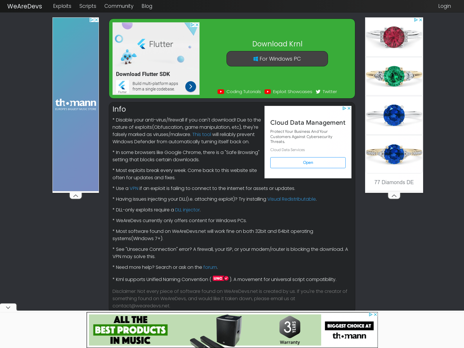The image size is (464, 348).
Task: Open the DLL injector link
Action: click(x=187, y=210)
